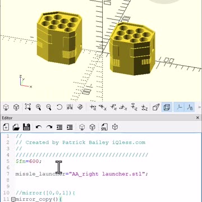The image size is (202, 202).
Task: Switch to the +Z axis view icon
Action: coord(134,107)
